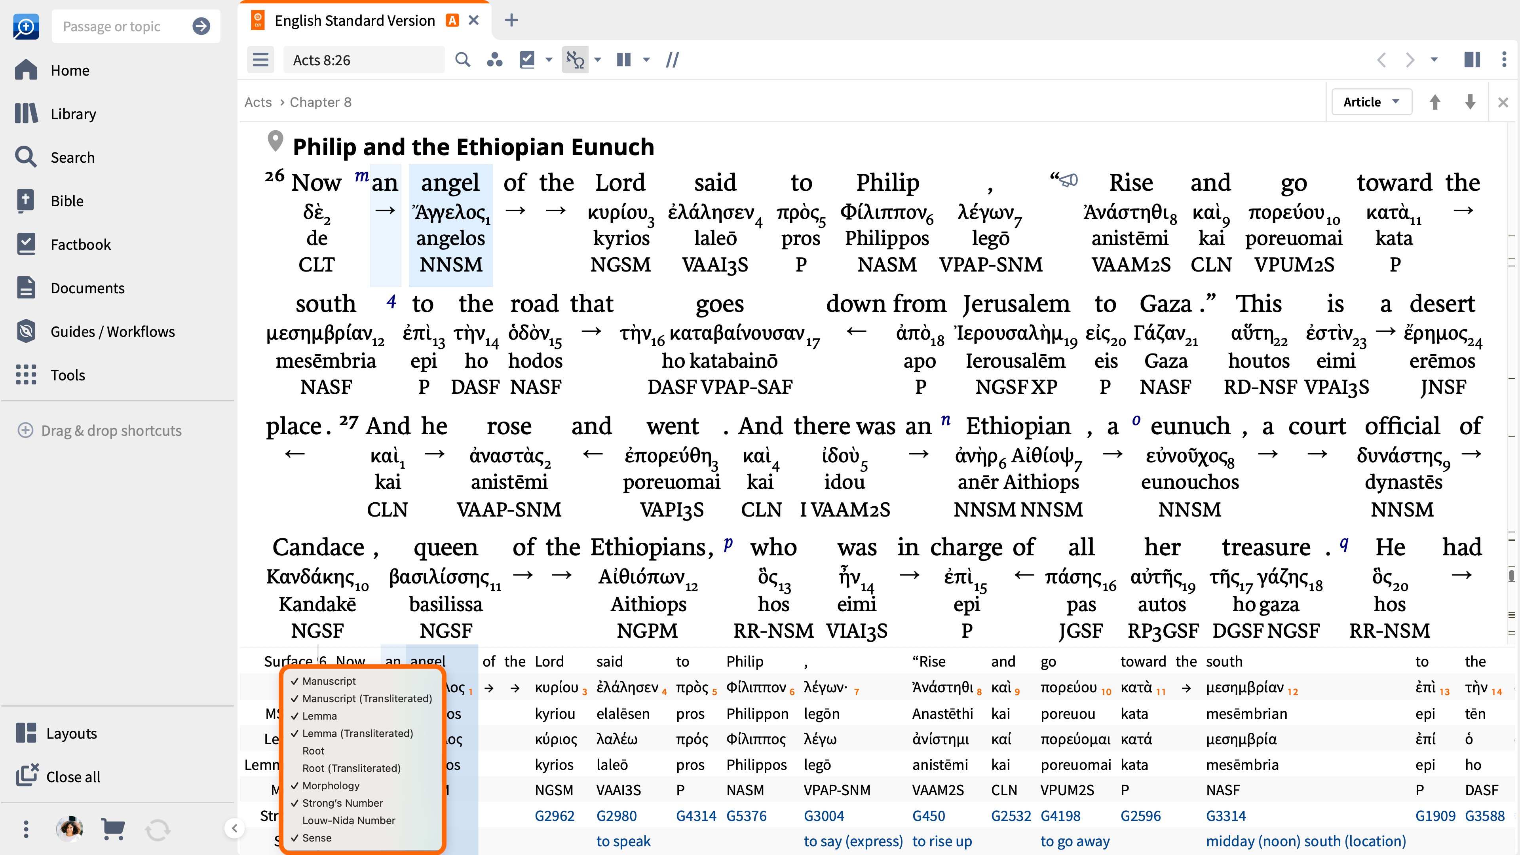The height and width of the screenshot is (855, 1520).
Task: Enable the Louw-Nida Number option
Action: point(349,820)
